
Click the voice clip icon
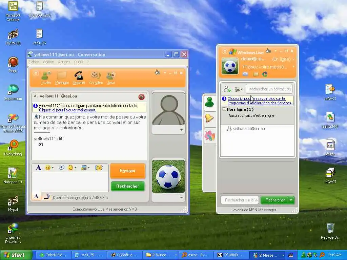click(62, 168)
